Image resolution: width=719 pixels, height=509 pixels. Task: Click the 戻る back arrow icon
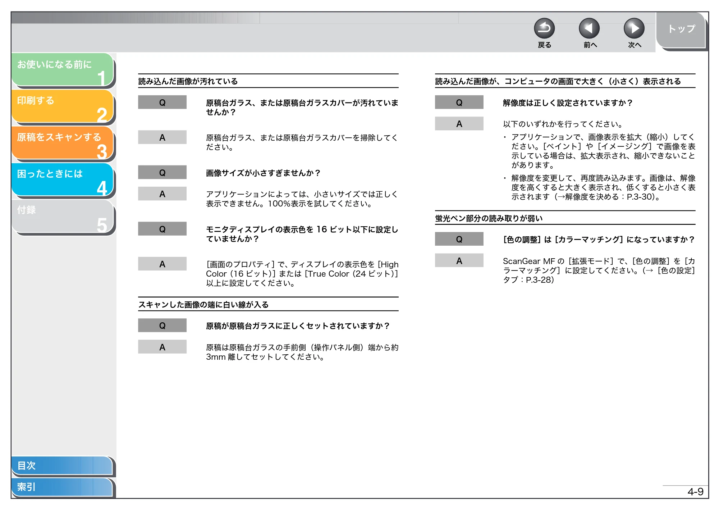[544, 28]
